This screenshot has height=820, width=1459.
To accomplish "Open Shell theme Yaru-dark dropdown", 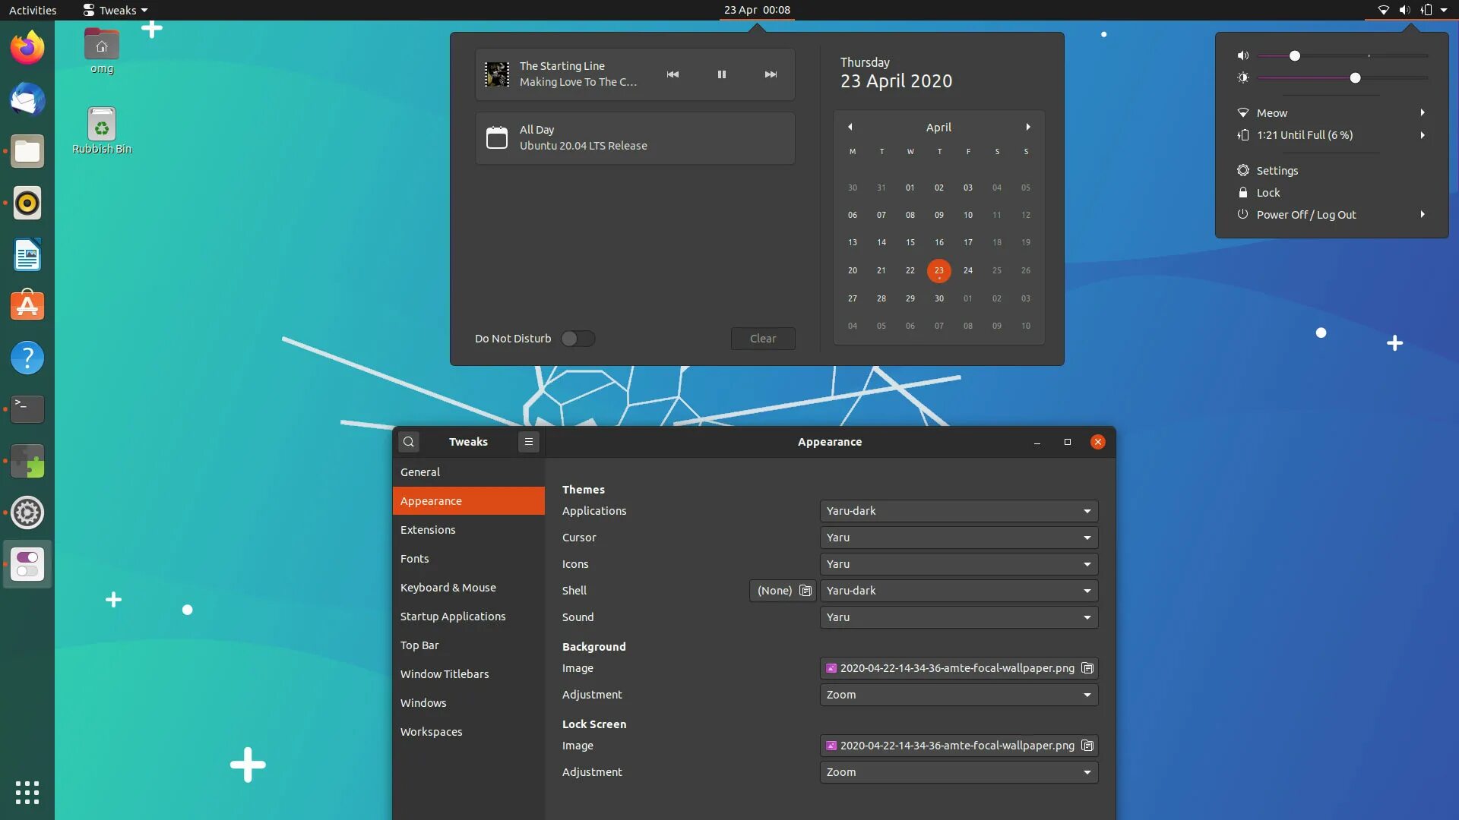I will (959, 591).
